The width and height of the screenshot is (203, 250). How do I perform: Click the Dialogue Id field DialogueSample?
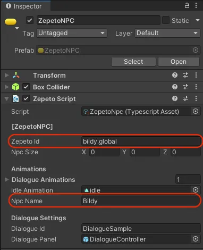(141, 229)
